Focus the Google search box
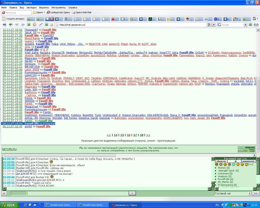 point(232,25)
